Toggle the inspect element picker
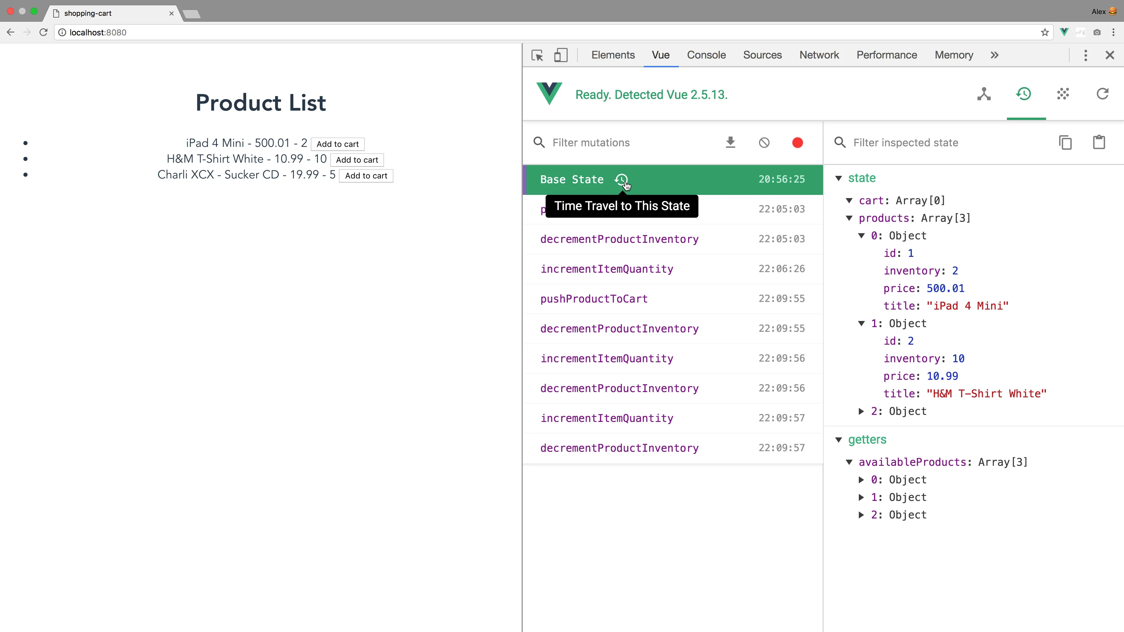Screen dimensions: 1124x632 click(x=537, y=55)
